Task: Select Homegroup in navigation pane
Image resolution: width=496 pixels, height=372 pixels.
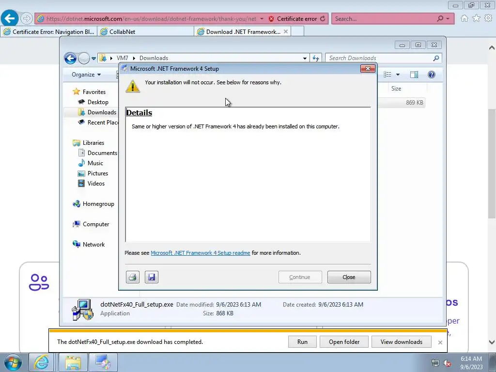Action: point(98,204)
